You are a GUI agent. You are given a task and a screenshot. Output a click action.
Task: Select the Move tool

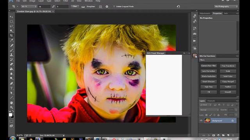click(x=11, y=17)
